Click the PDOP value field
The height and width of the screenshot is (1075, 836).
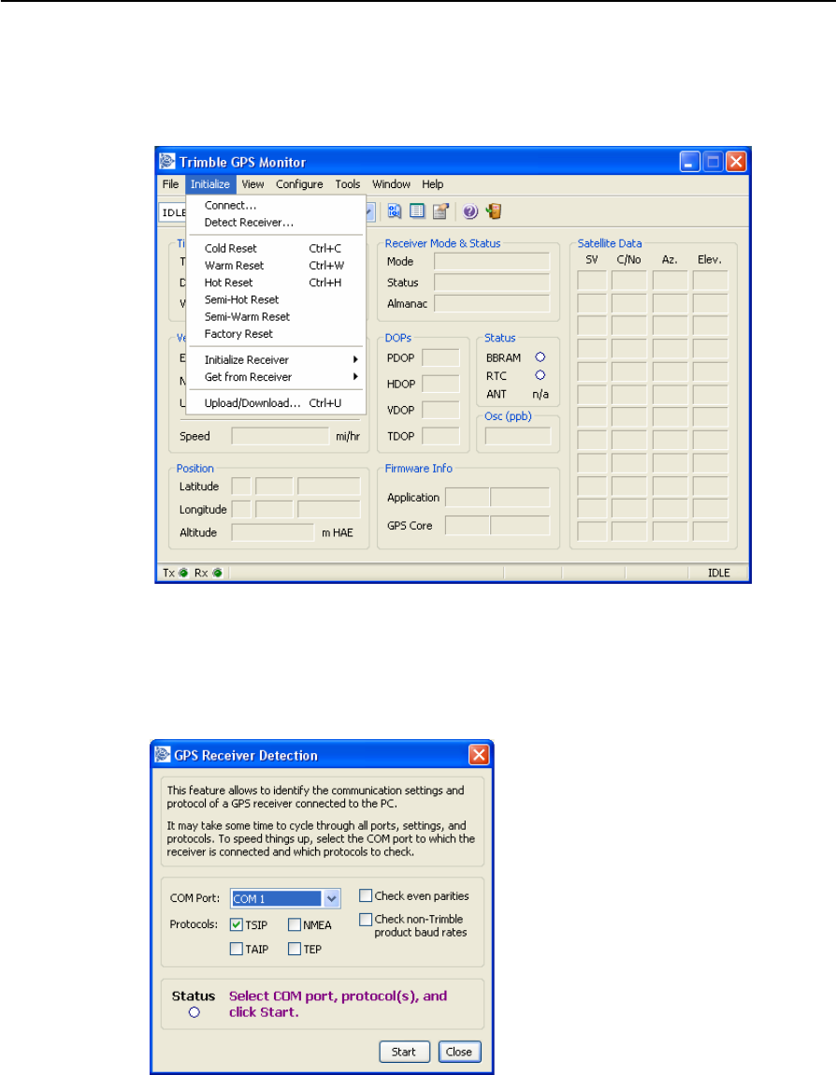tap(440, 358)
